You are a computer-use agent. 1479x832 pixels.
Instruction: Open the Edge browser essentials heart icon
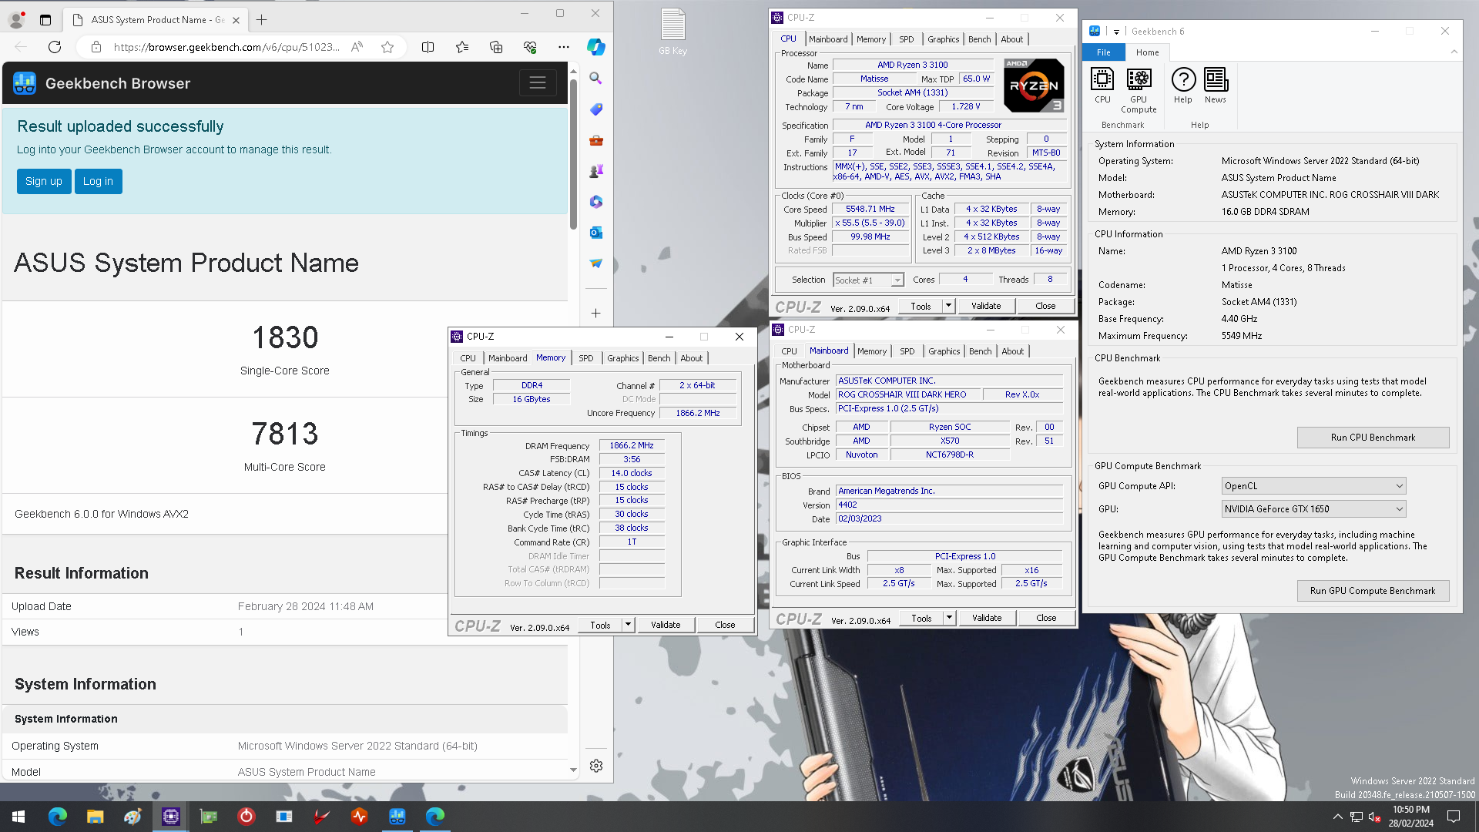click(x=530, y=47)
